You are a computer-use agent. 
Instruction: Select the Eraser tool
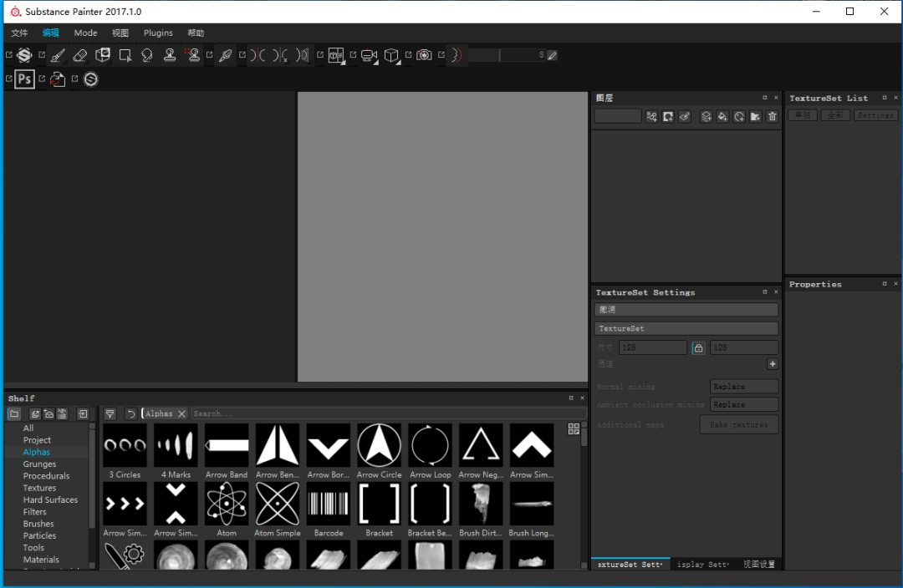(x=80, y=55)
